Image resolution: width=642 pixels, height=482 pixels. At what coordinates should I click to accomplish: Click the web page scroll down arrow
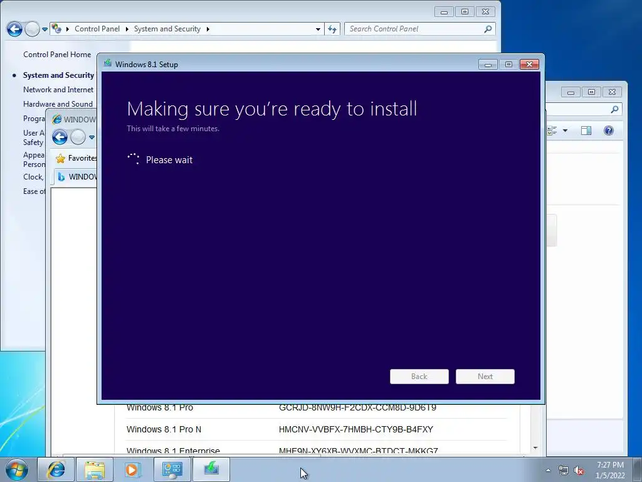535,448
